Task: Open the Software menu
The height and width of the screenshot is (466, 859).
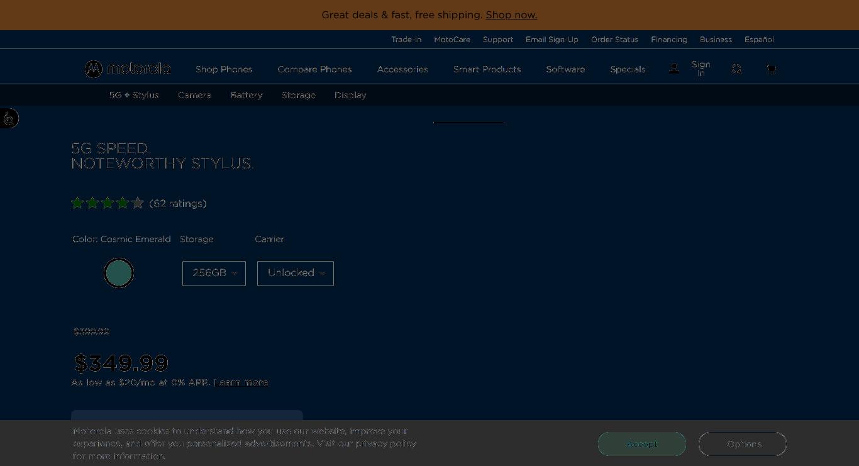Action: click(565, 69)
